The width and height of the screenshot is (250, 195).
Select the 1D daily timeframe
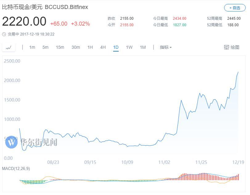[x=116, y=47]
